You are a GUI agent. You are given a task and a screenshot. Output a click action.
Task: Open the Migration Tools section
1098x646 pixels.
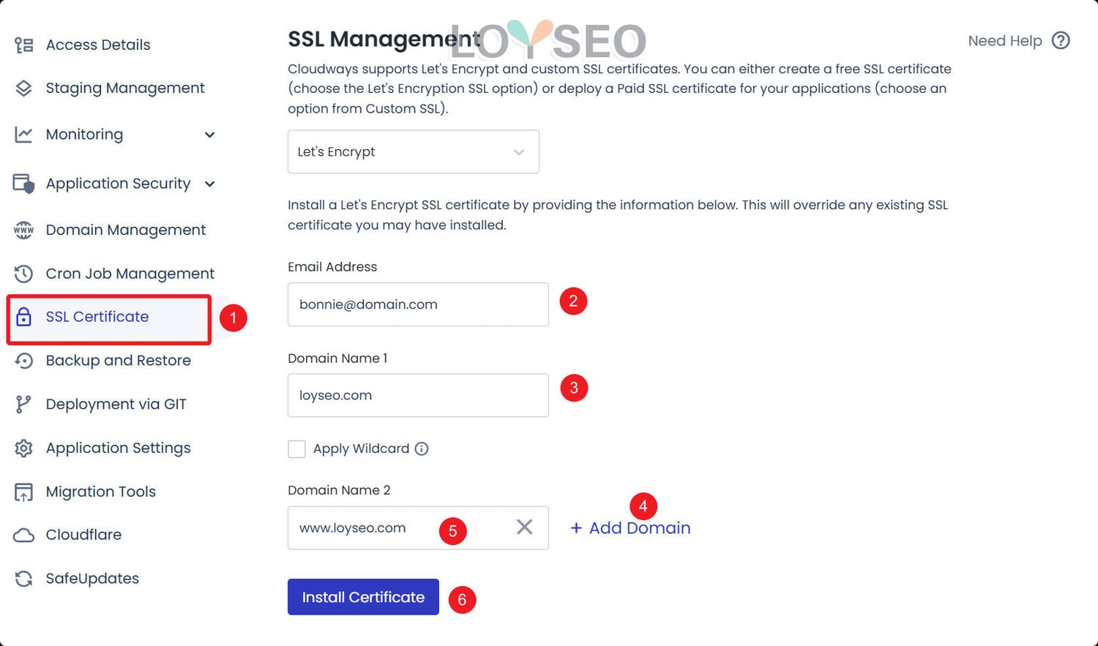click(100, 492)
